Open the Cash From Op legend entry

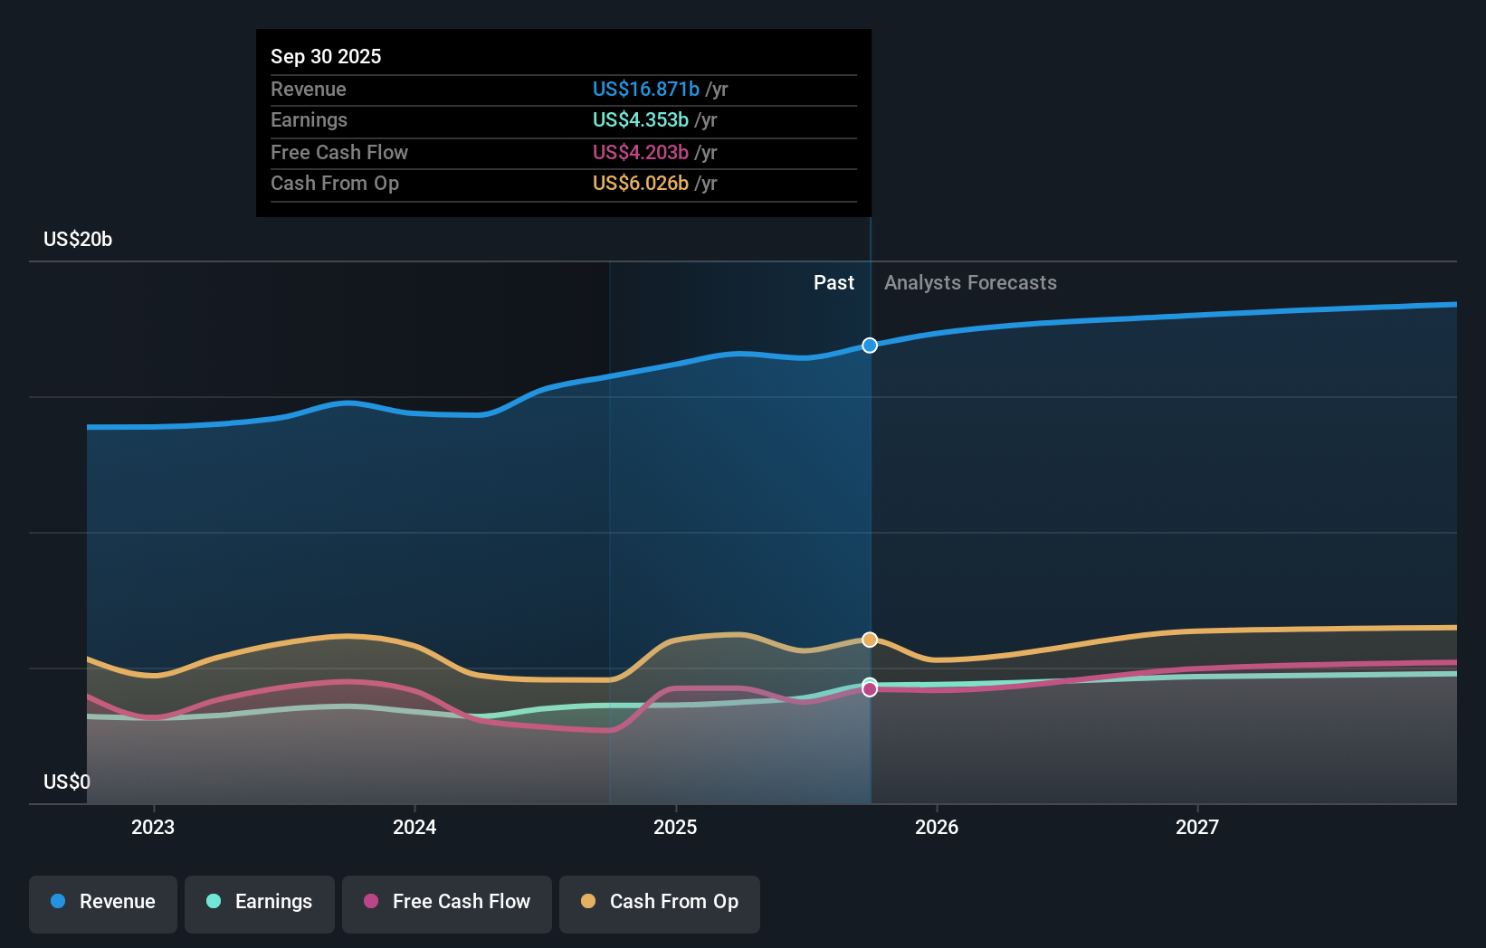(x=659, y=903)
